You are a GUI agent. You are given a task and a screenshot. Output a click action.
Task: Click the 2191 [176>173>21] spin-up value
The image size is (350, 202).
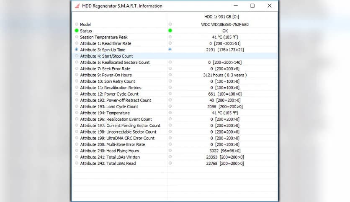pos(225,50)
